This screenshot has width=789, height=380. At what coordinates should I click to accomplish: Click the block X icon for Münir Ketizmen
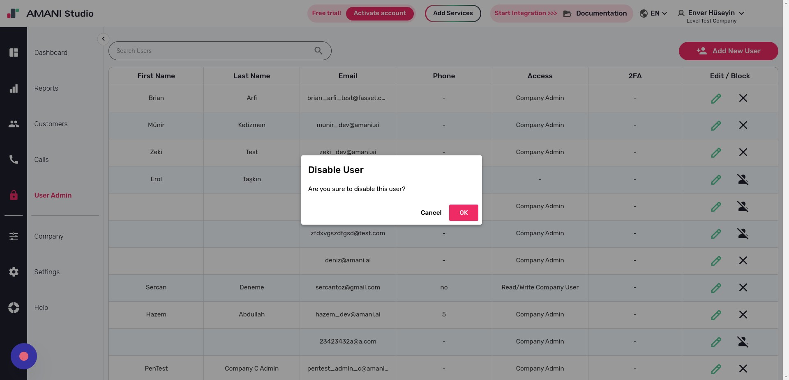coord(743,125)
